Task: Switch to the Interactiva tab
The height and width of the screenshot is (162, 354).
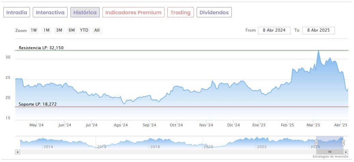Action: [x=50, y=13]
